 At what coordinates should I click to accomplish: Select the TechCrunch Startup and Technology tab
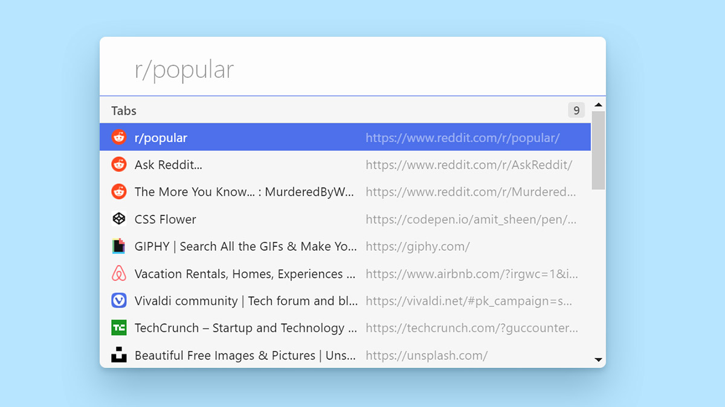click(242, 327)
